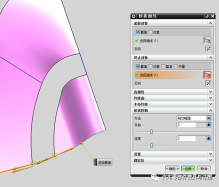This screenshot has height=187, width=219.
Task: Close the 桥接曲线 dialog
Action: click(212, 16)
